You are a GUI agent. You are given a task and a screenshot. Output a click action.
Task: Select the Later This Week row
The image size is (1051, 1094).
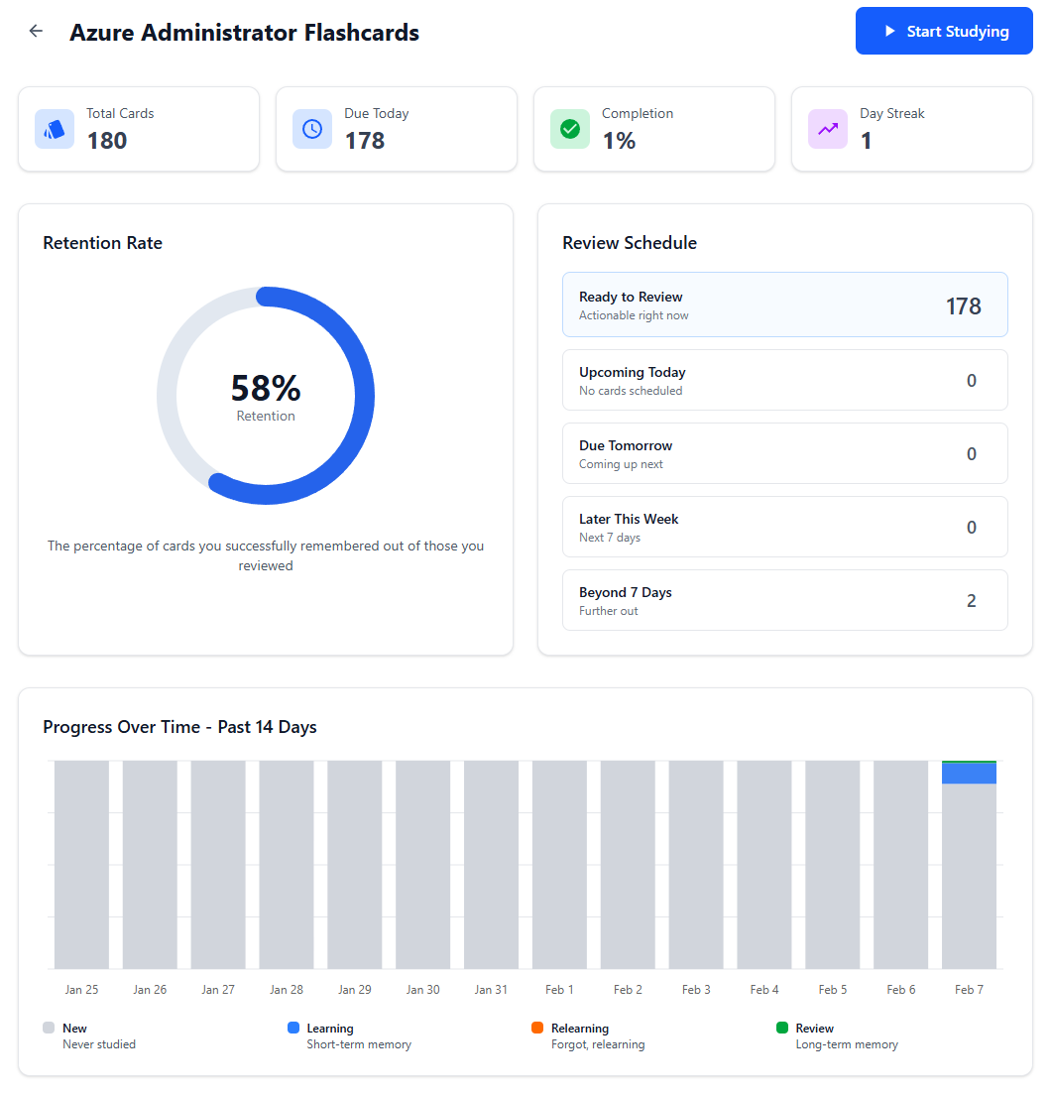[x=784, y=527]
